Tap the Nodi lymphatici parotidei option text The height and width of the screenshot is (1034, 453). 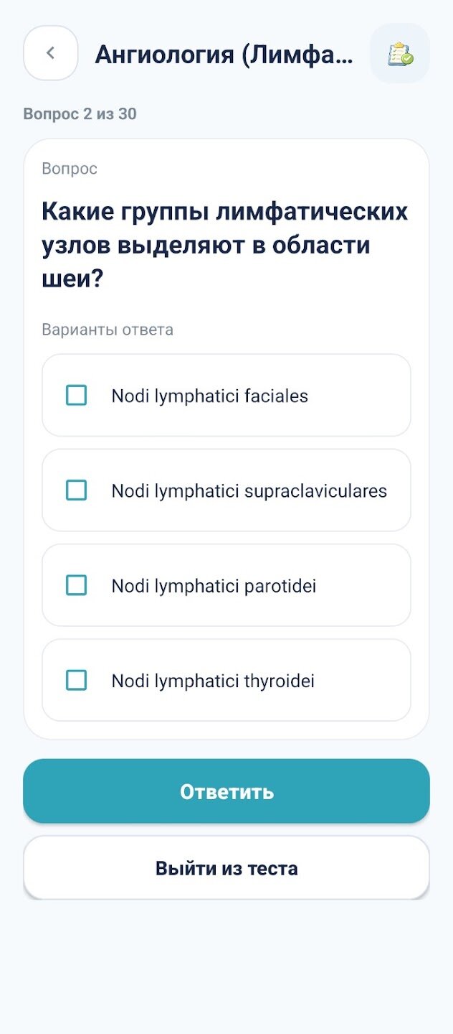[x=214, y=586]
